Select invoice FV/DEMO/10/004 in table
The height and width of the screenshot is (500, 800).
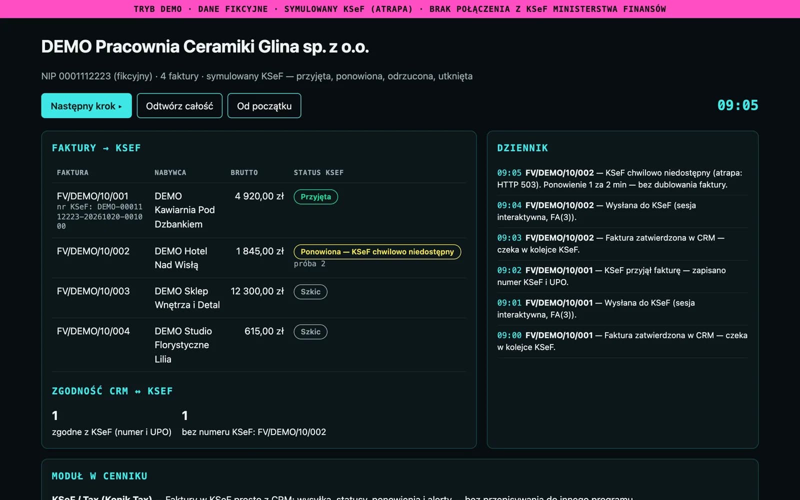[93, 331]
